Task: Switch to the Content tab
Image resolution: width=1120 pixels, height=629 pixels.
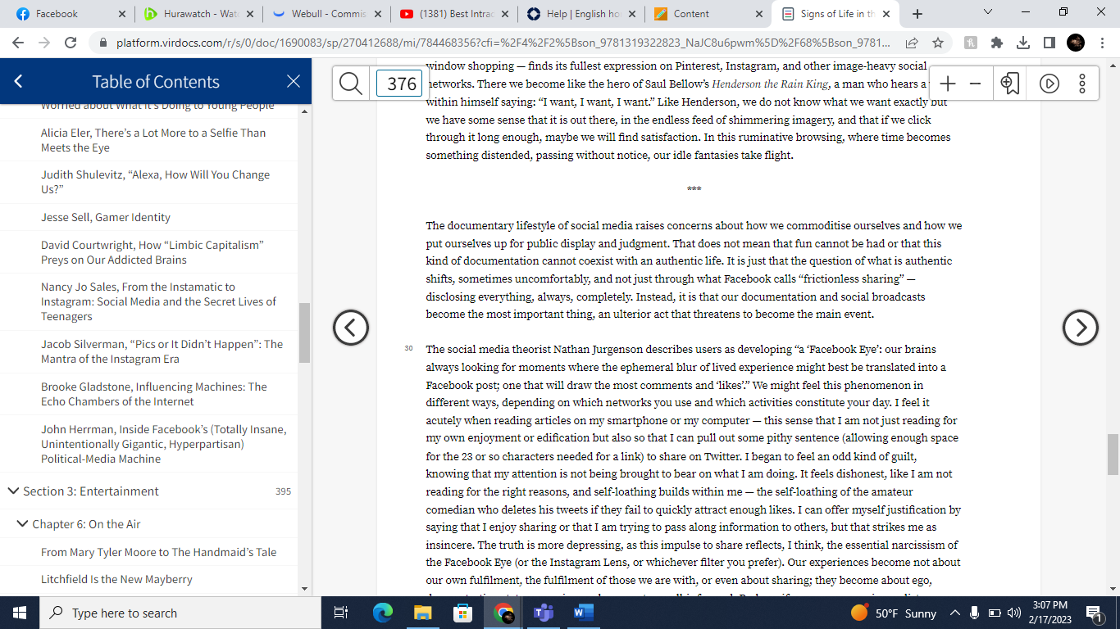Action: tap(707, 14)
